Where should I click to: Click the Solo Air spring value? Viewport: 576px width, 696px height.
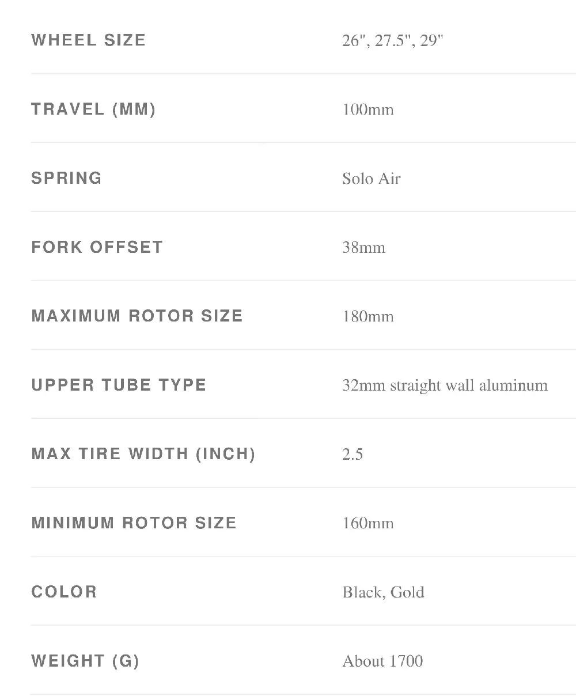pyautogui.click(x=372, y=179)
